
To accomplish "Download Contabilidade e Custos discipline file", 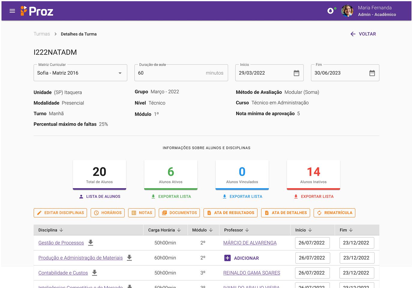I will tap(95, 273).
